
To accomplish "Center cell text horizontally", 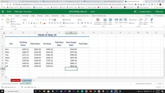I will coord(52,23).
